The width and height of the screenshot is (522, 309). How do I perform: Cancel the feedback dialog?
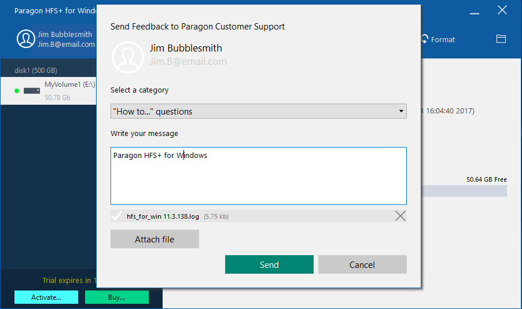[362, 264]
